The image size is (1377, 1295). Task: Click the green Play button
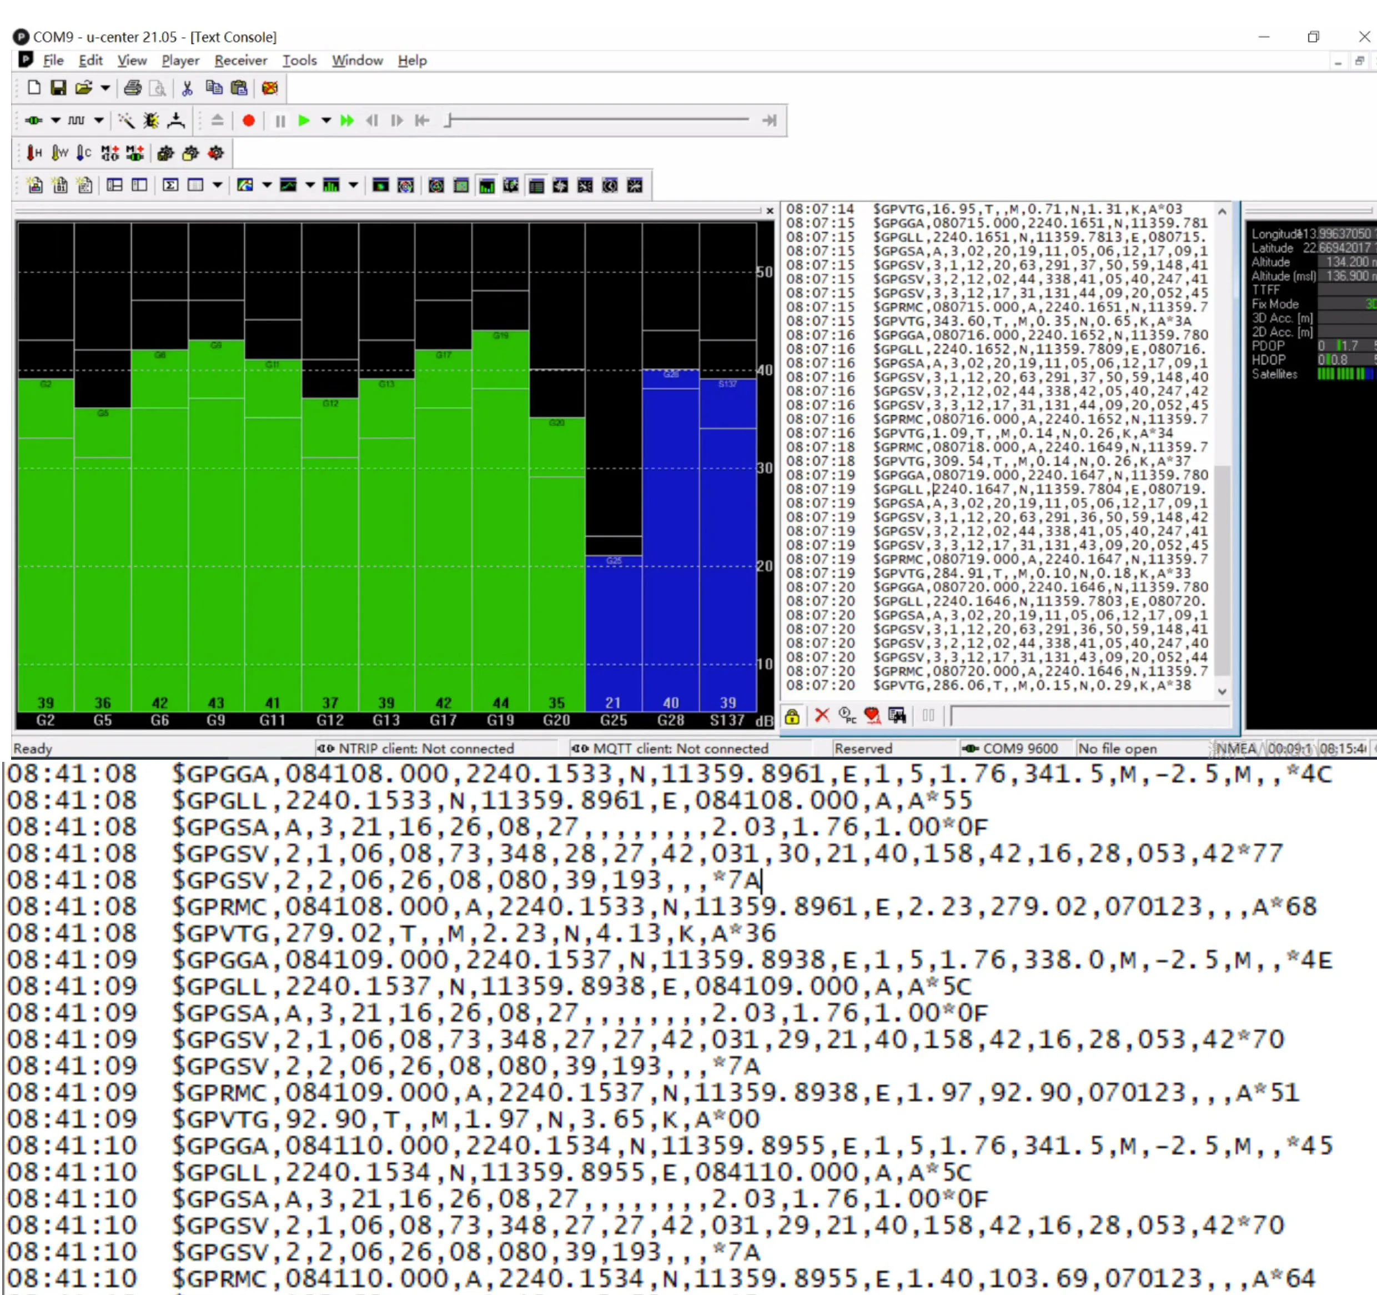pos(303,121)
